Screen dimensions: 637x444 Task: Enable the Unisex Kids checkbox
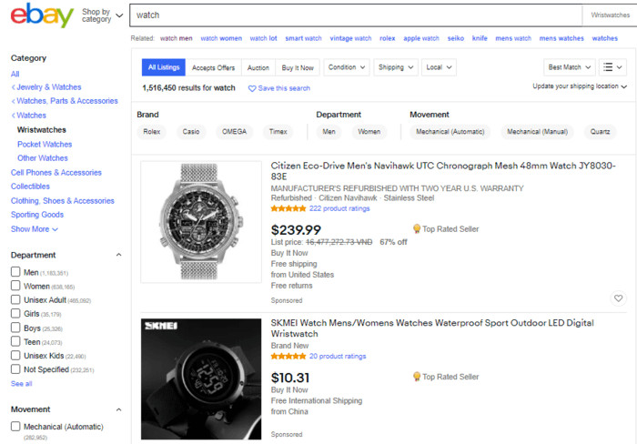click(x=15, y=356)
